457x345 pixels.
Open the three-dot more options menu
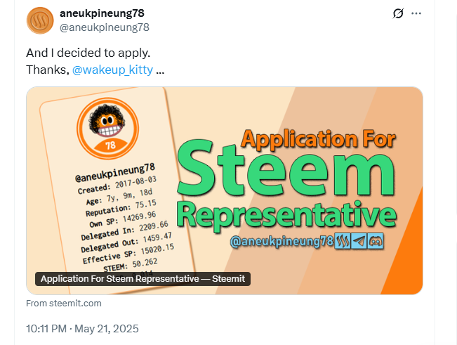416,13
